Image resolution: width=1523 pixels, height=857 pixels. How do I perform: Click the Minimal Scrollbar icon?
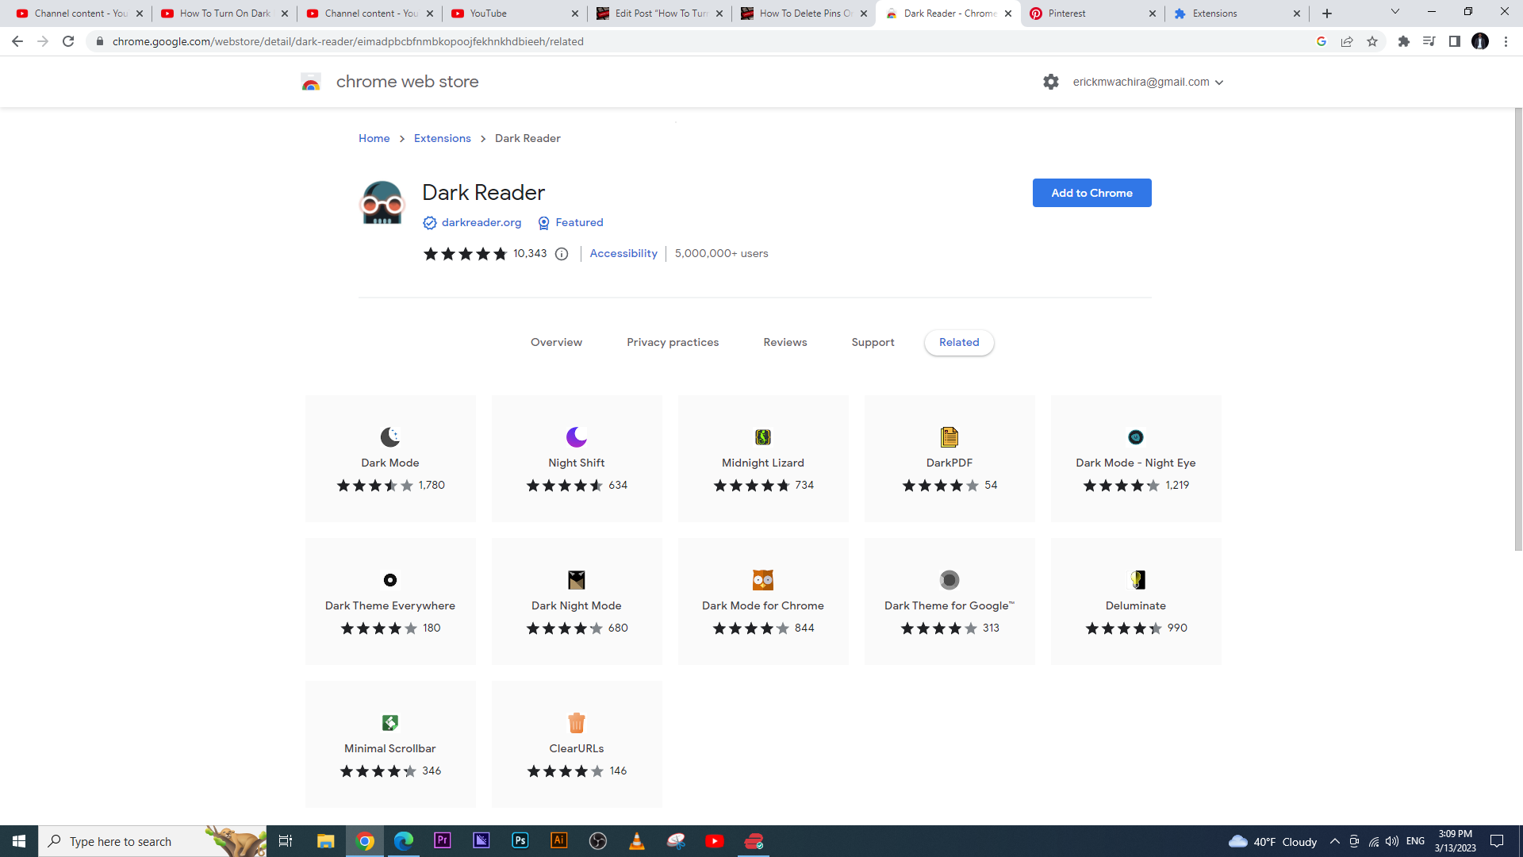click(390, 723)
